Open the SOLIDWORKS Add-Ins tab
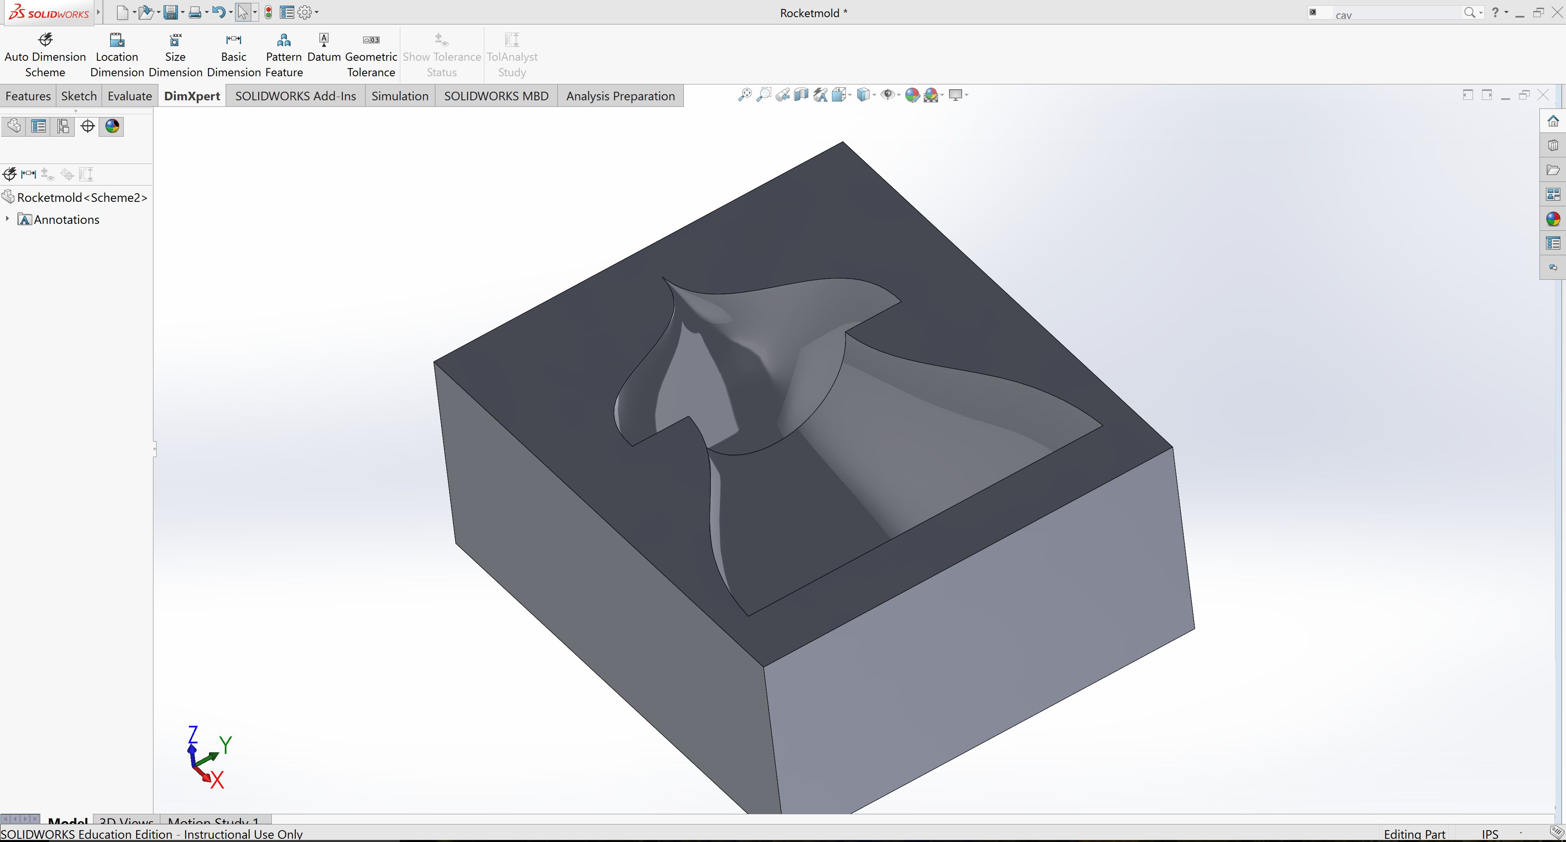1566x842 pixels. click(295, 96)
